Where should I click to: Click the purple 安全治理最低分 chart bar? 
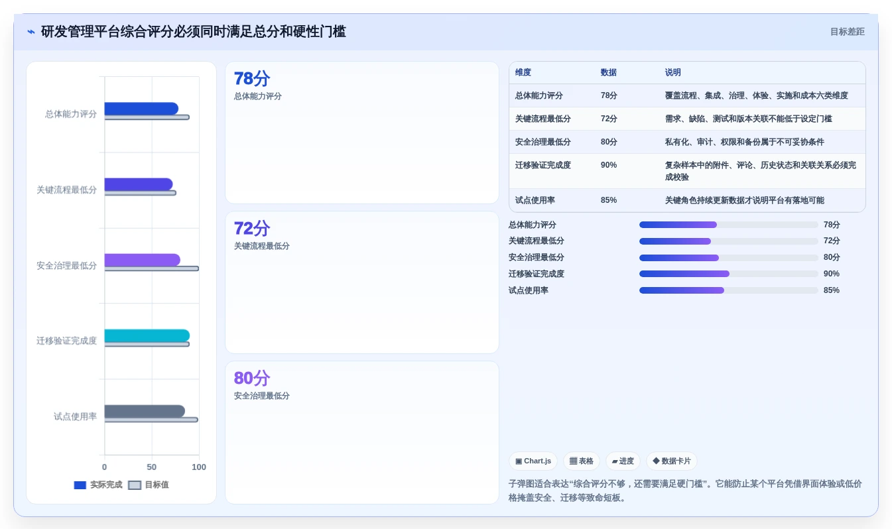[x=142, y=260]
